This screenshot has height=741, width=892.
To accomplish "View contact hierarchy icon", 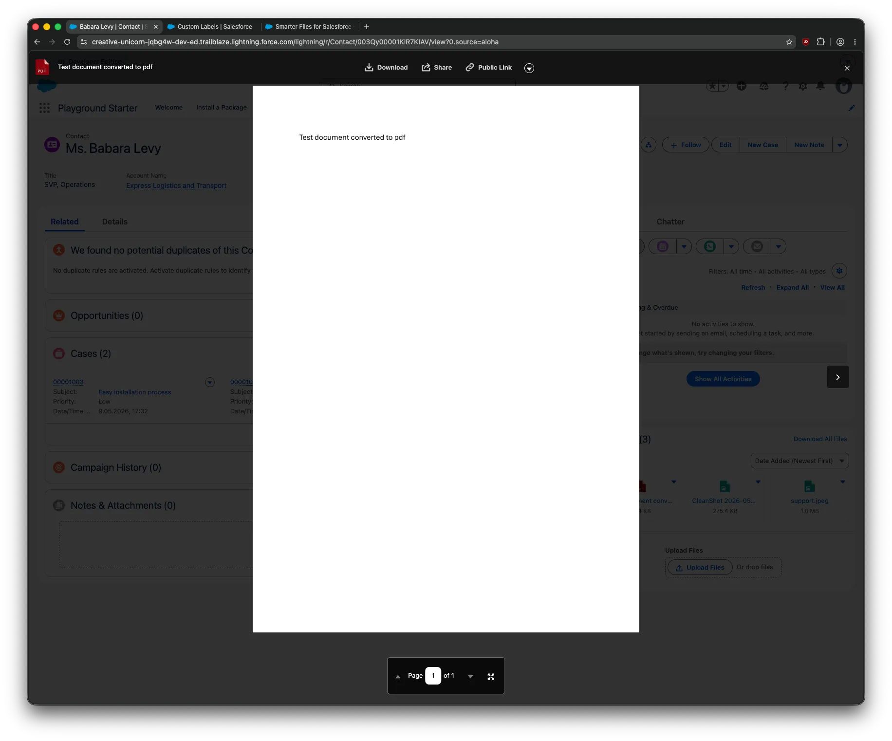I will (x=649, y=145).
